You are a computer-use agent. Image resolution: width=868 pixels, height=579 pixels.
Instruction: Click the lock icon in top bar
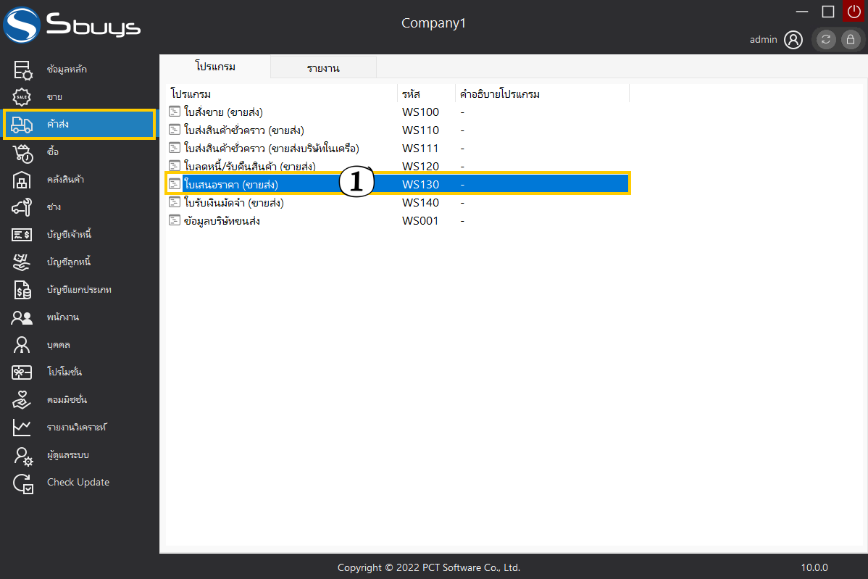(x=850, y=40)
